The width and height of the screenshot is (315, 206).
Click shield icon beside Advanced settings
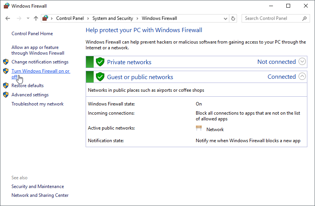click(6, 94)
